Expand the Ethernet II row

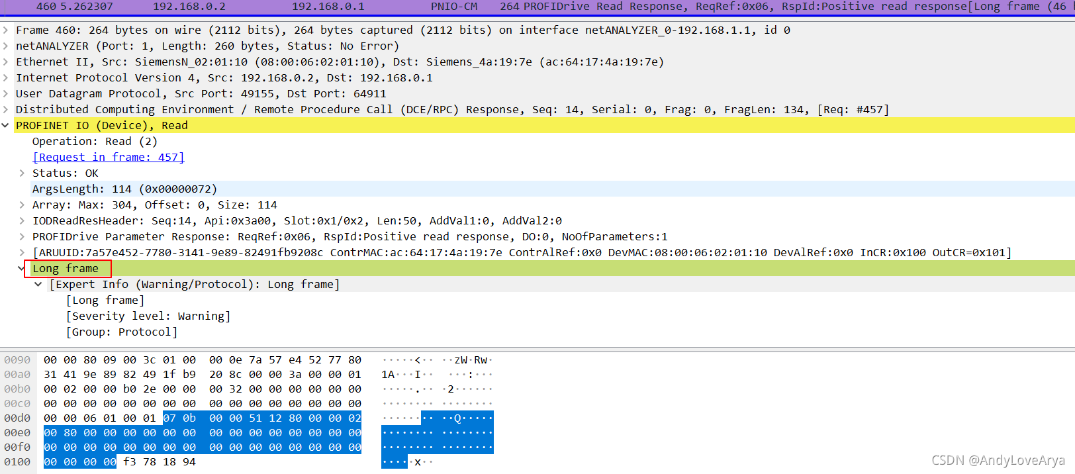point(5,62)
